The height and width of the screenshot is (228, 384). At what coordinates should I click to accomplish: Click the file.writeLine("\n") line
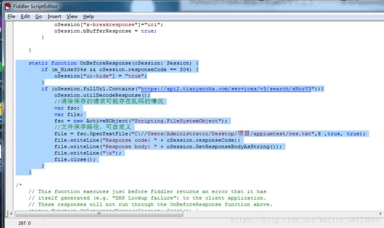(87, 153)
